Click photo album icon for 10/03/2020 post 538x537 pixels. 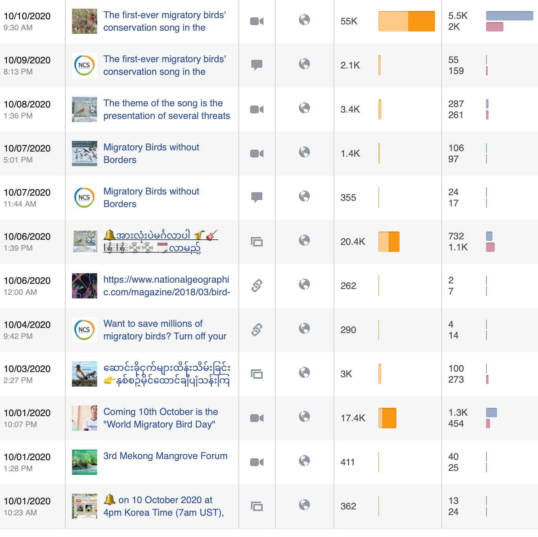pyautogui.click(x=257, y=374)
